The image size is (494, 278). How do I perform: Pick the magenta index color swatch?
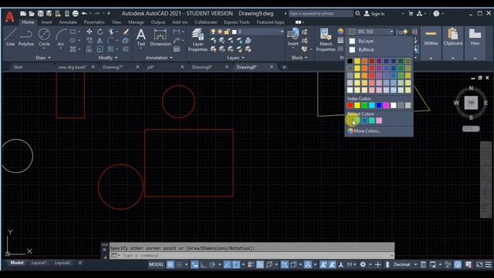386,106
